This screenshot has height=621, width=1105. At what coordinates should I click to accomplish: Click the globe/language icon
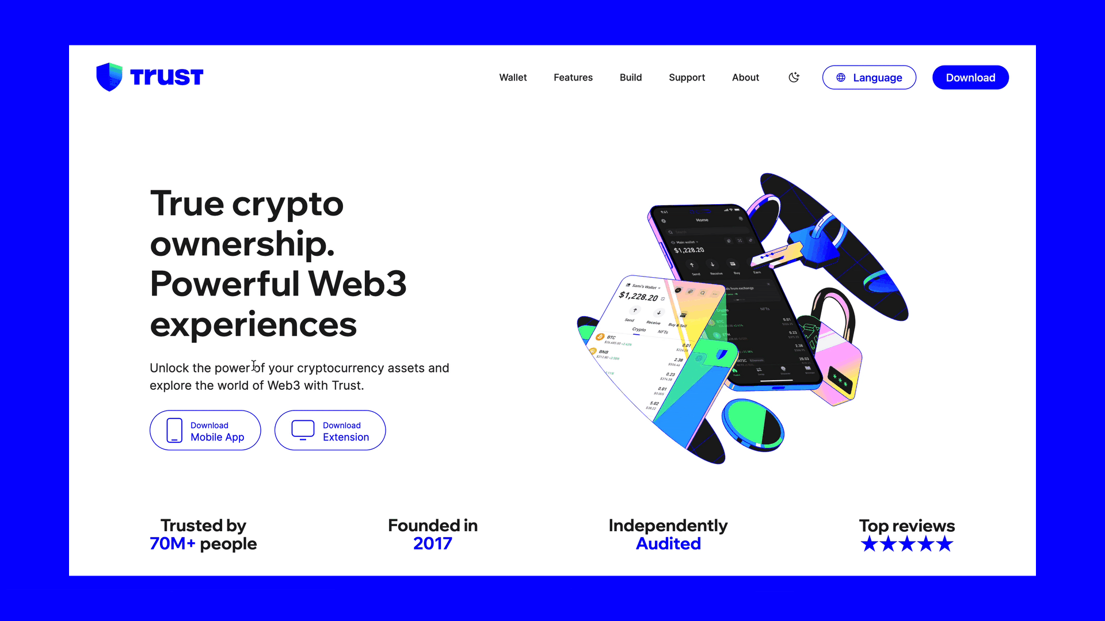click(840, 76)
